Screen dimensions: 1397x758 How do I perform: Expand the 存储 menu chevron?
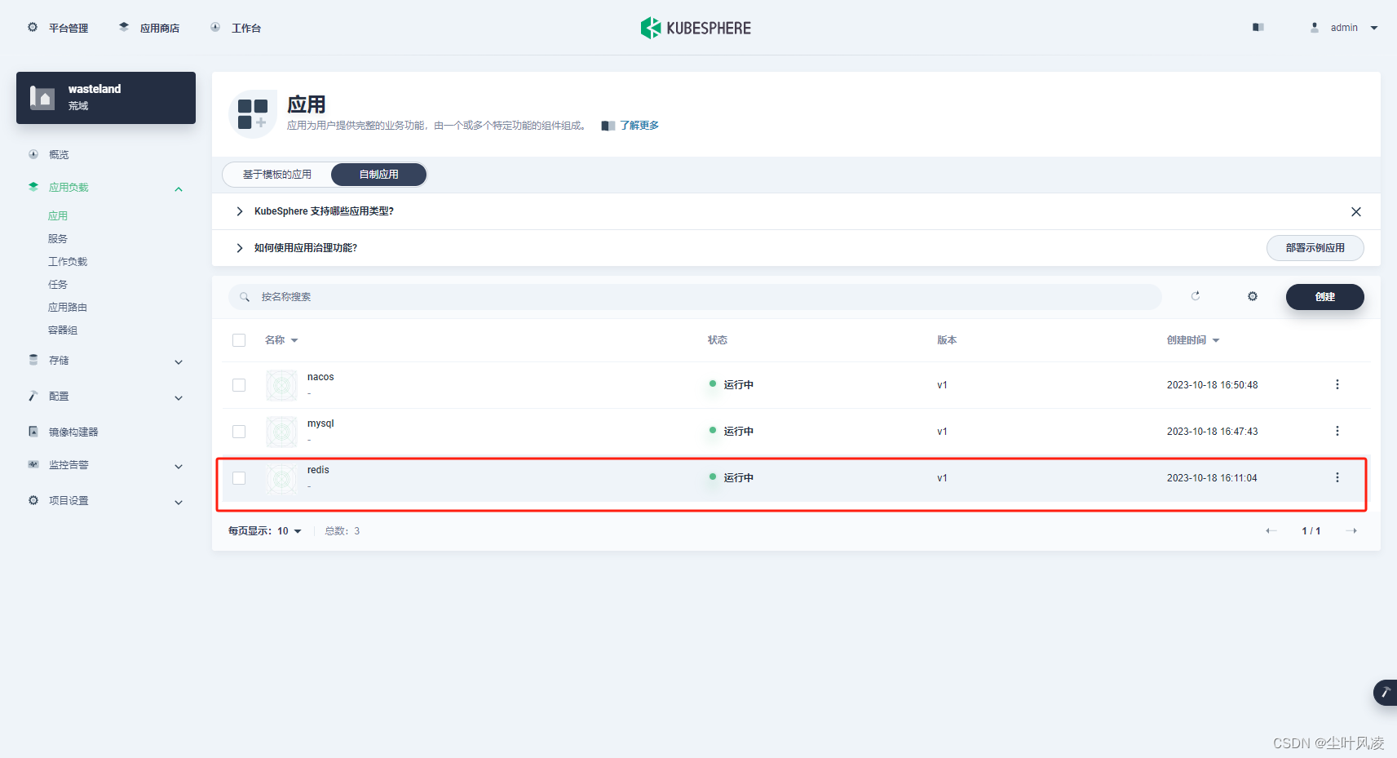coord(179,362)
